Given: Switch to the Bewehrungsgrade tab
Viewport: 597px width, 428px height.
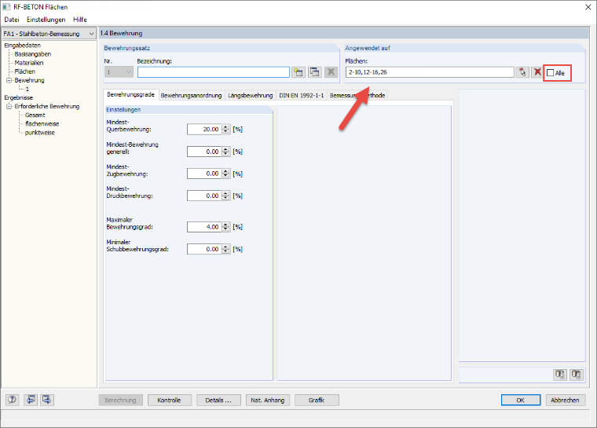Looking at the screenshot, I should point(130,94).
